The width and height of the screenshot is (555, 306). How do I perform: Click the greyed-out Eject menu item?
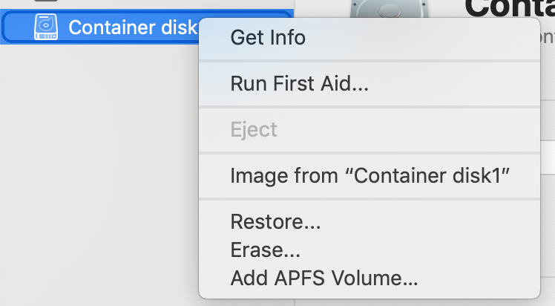click(x=254, y=129)
